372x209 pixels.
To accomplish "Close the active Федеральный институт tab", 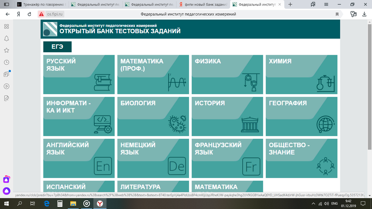I will pos(280,5).
